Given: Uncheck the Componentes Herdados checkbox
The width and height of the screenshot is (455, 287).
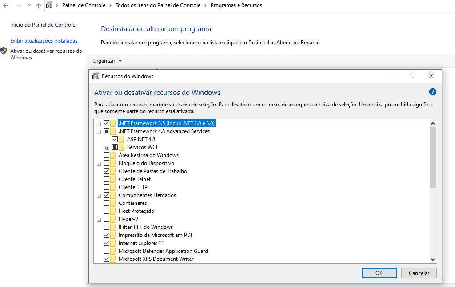Looking at the screenshot, I should pyautogui.click(x=107, y=195).
